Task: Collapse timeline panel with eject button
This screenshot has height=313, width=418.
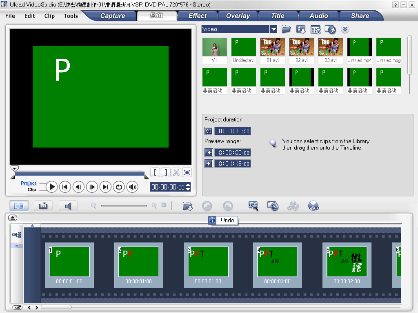Action: (x=13, y=218)
